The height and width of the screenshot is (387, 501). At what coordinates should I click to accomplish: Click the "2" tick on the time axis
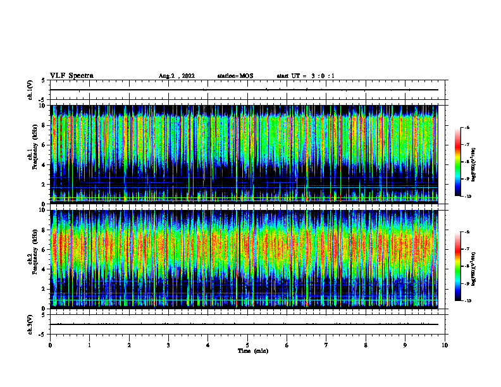[x=129, y=345]
